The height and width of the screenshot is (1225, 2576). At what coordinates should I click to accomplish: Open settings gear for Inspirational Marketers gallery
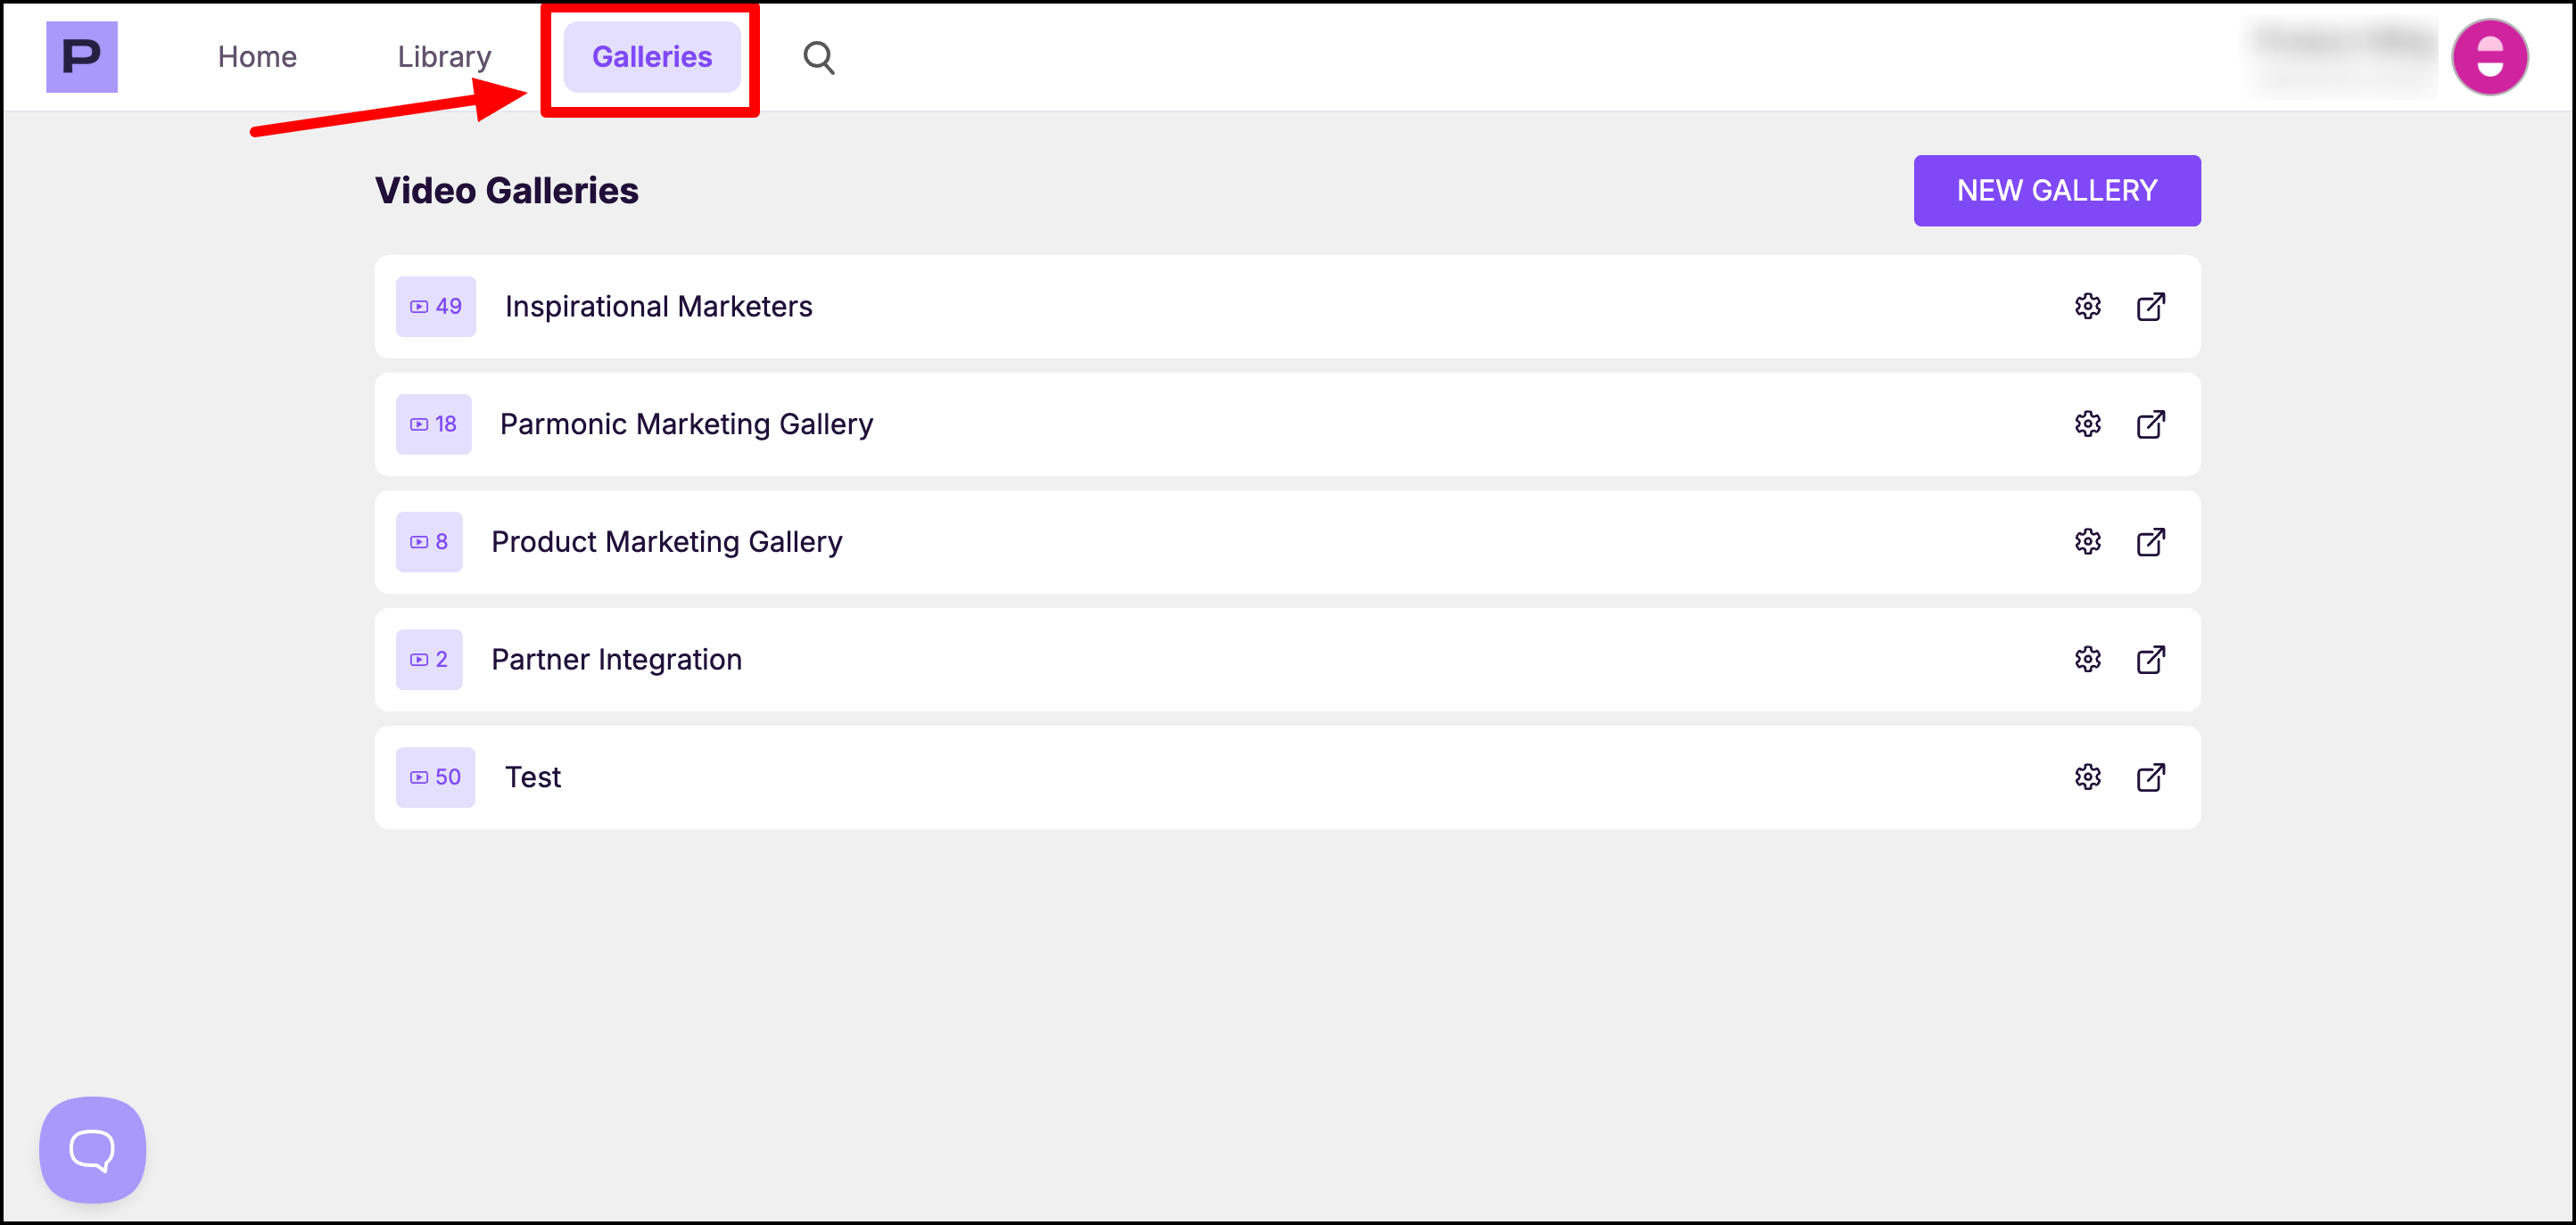pos(2087,306)
